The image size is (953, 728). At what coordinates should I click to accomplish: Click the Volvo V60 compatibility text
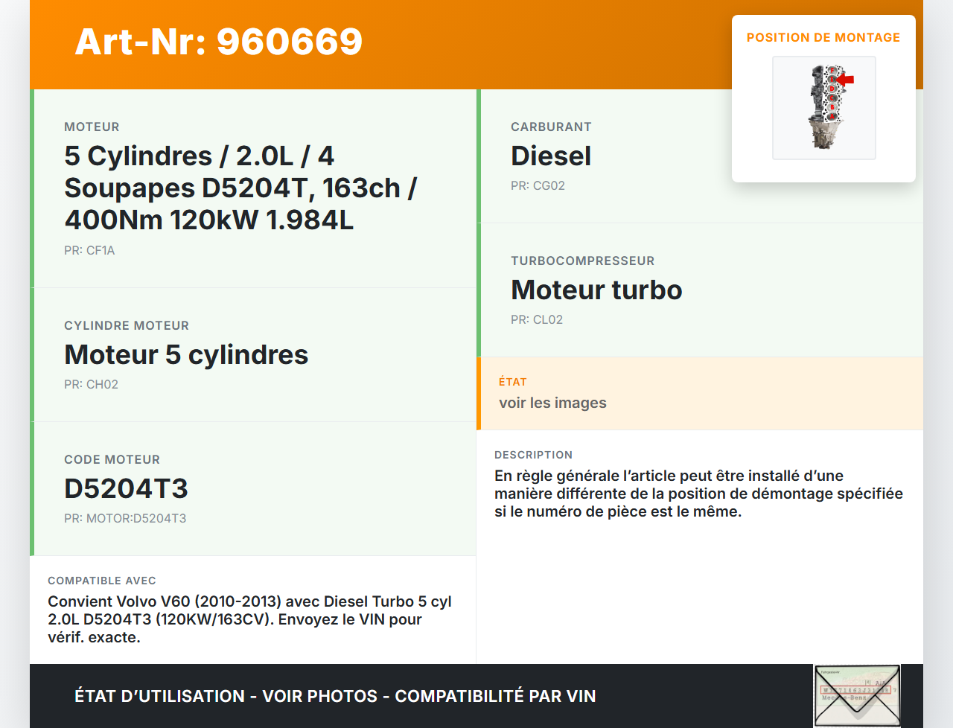tap(249, 619)
